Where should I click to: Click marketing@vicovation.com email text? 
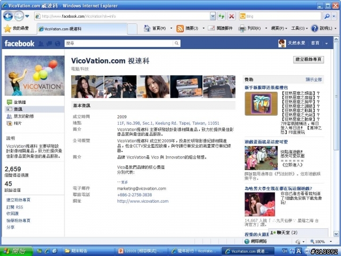point(142,188)
